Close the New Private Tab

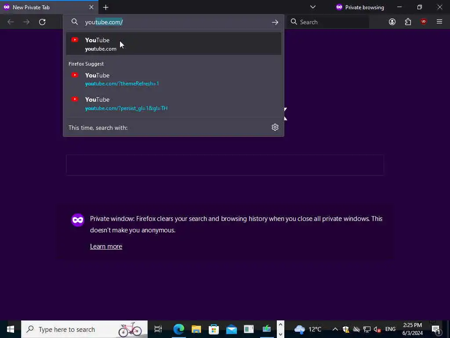tap(91, 7)
